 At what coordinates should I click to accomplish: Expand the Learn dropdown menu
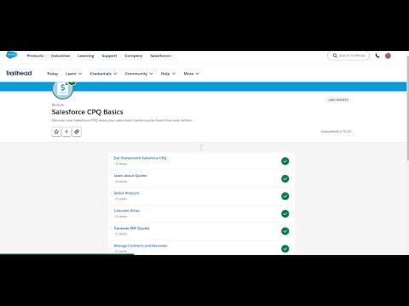point(73,74)
